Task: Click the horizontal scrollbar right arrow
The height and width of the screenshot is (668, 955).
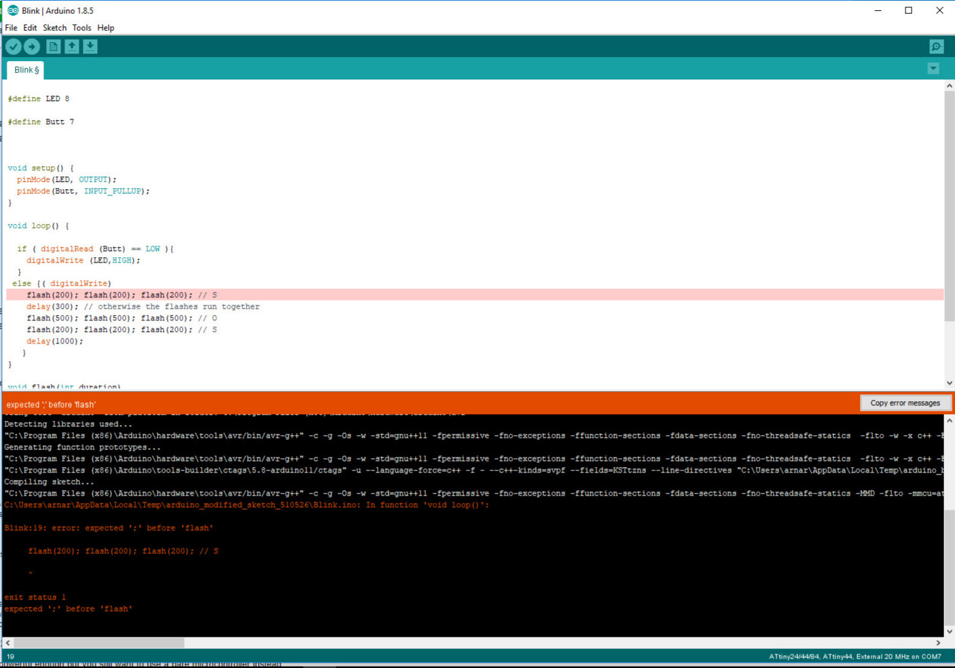Action: pyautogui.click(x=938, y=643)
